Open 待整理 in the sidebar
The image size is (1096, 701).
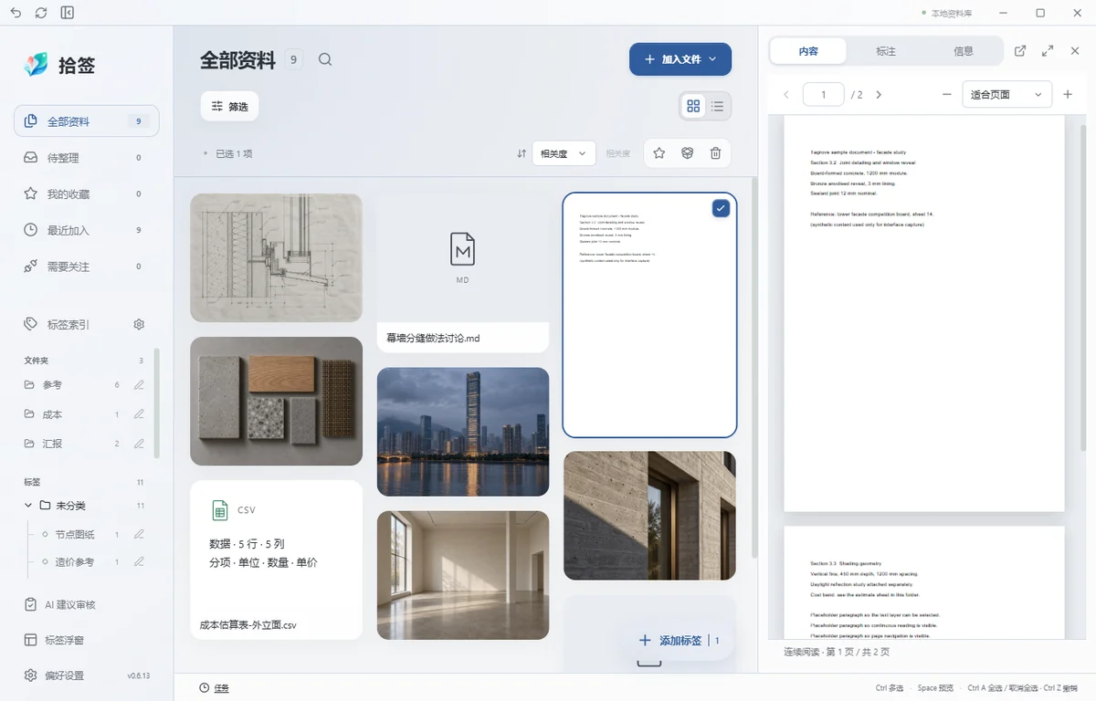click(87, 158)
